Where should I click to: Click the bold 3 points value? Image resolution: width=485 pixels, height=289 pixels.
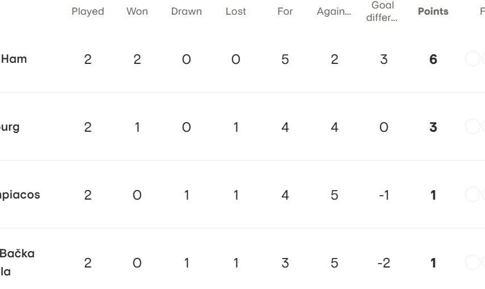433,127
